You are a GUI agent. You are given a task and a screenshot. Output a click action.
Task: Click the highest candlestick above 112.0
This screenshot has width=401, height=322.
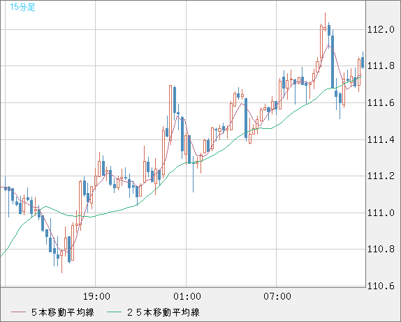point(325,22)
